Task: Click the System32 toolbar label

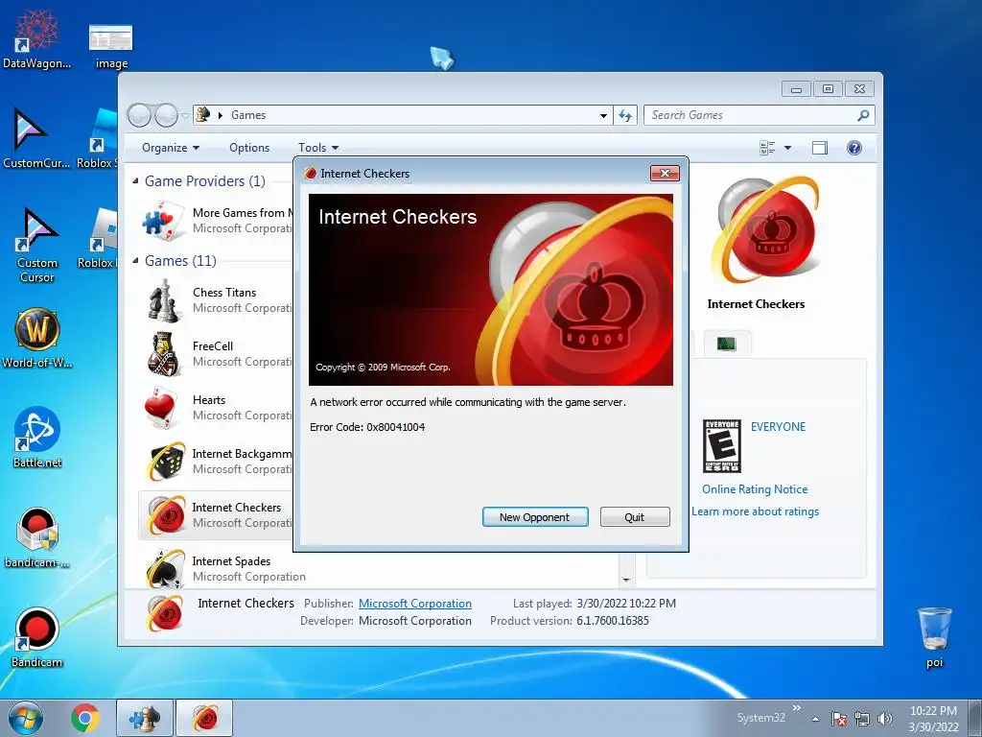Action: [760, 718]
